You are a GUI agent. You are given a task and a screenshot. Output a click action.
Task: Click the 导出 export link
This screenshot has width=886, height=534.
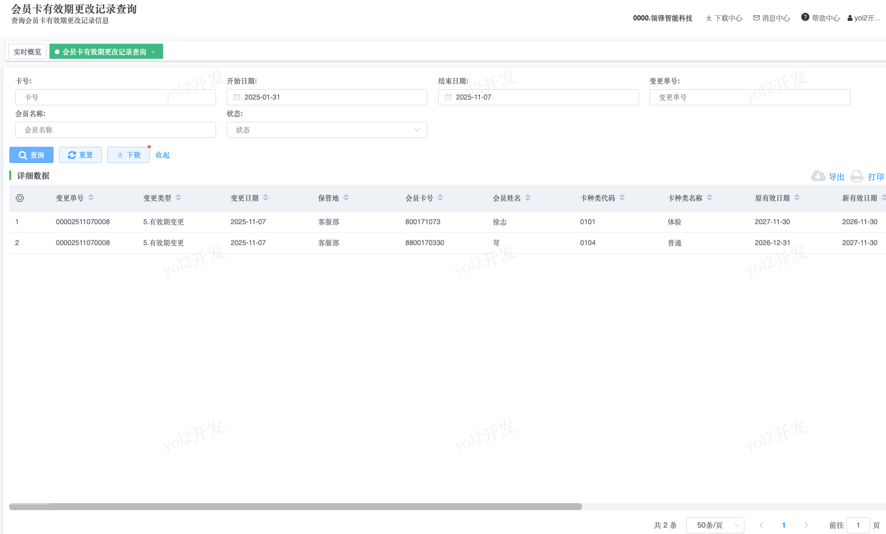point(836,176)
